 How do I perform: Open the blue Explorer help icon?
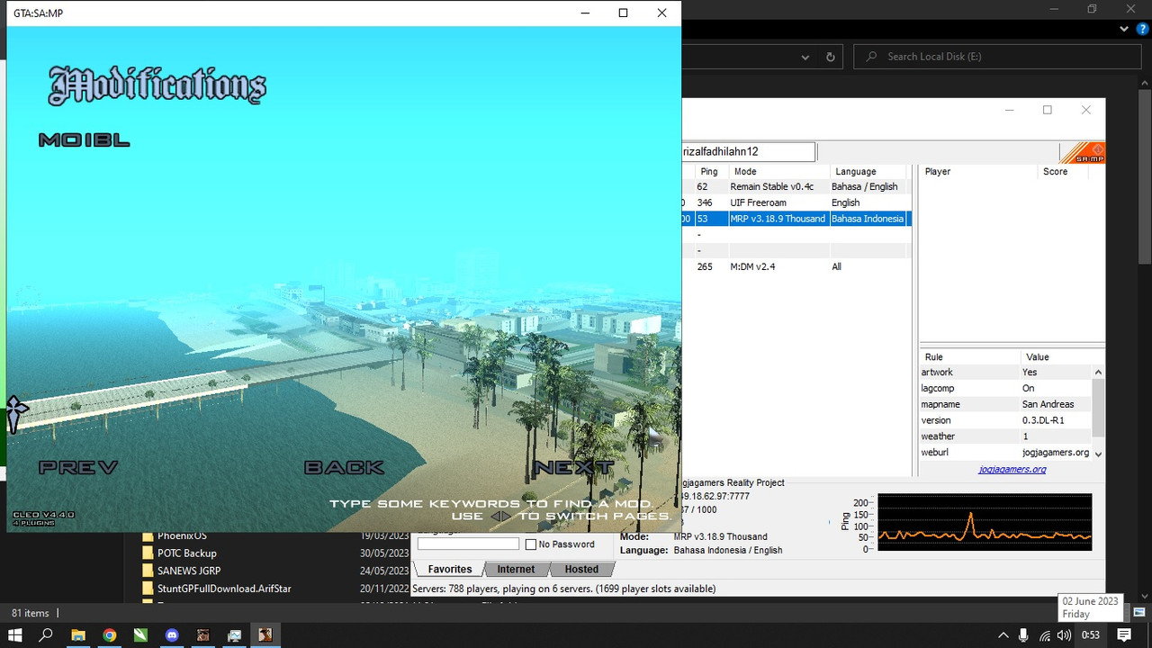[x=1140, y=30]
